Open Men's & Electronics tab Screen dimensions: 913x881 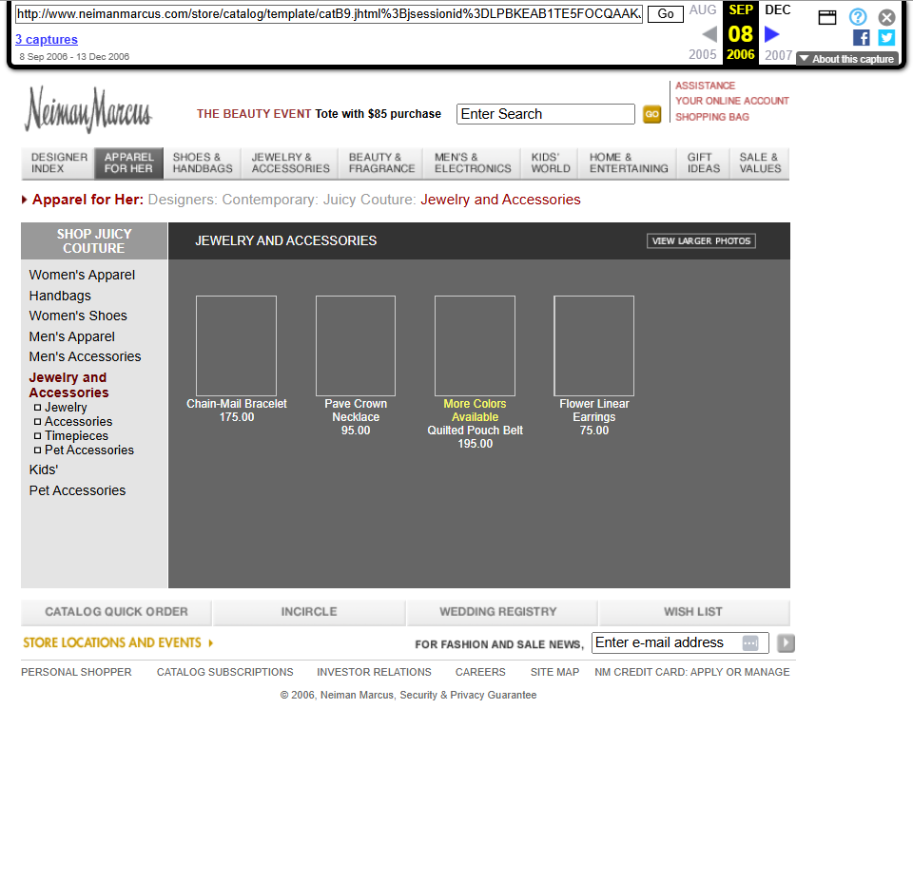pyautogui.click(x=473, y=163)
